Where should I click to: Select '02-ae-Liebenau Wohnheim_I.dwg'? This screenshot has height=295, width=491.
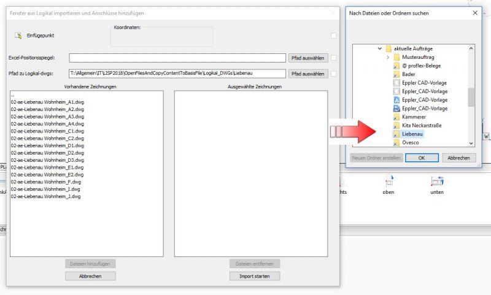(45, 189)
